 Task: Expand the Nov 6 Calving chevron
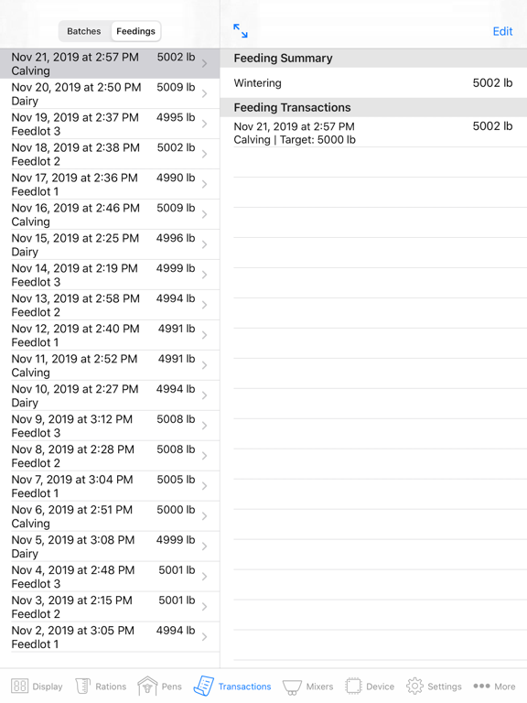(x=204, y=516)
